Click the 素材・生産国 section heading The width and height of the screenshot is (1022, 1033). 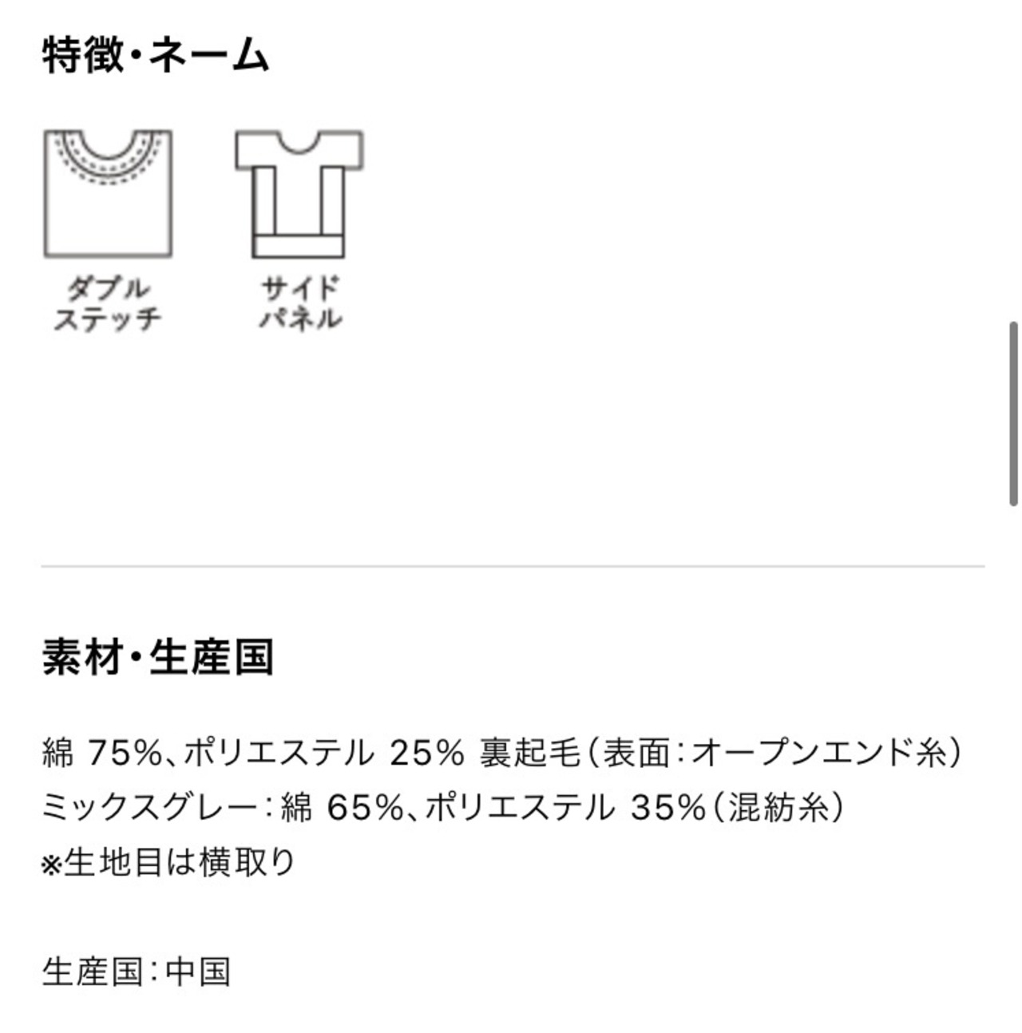point(158,657)
